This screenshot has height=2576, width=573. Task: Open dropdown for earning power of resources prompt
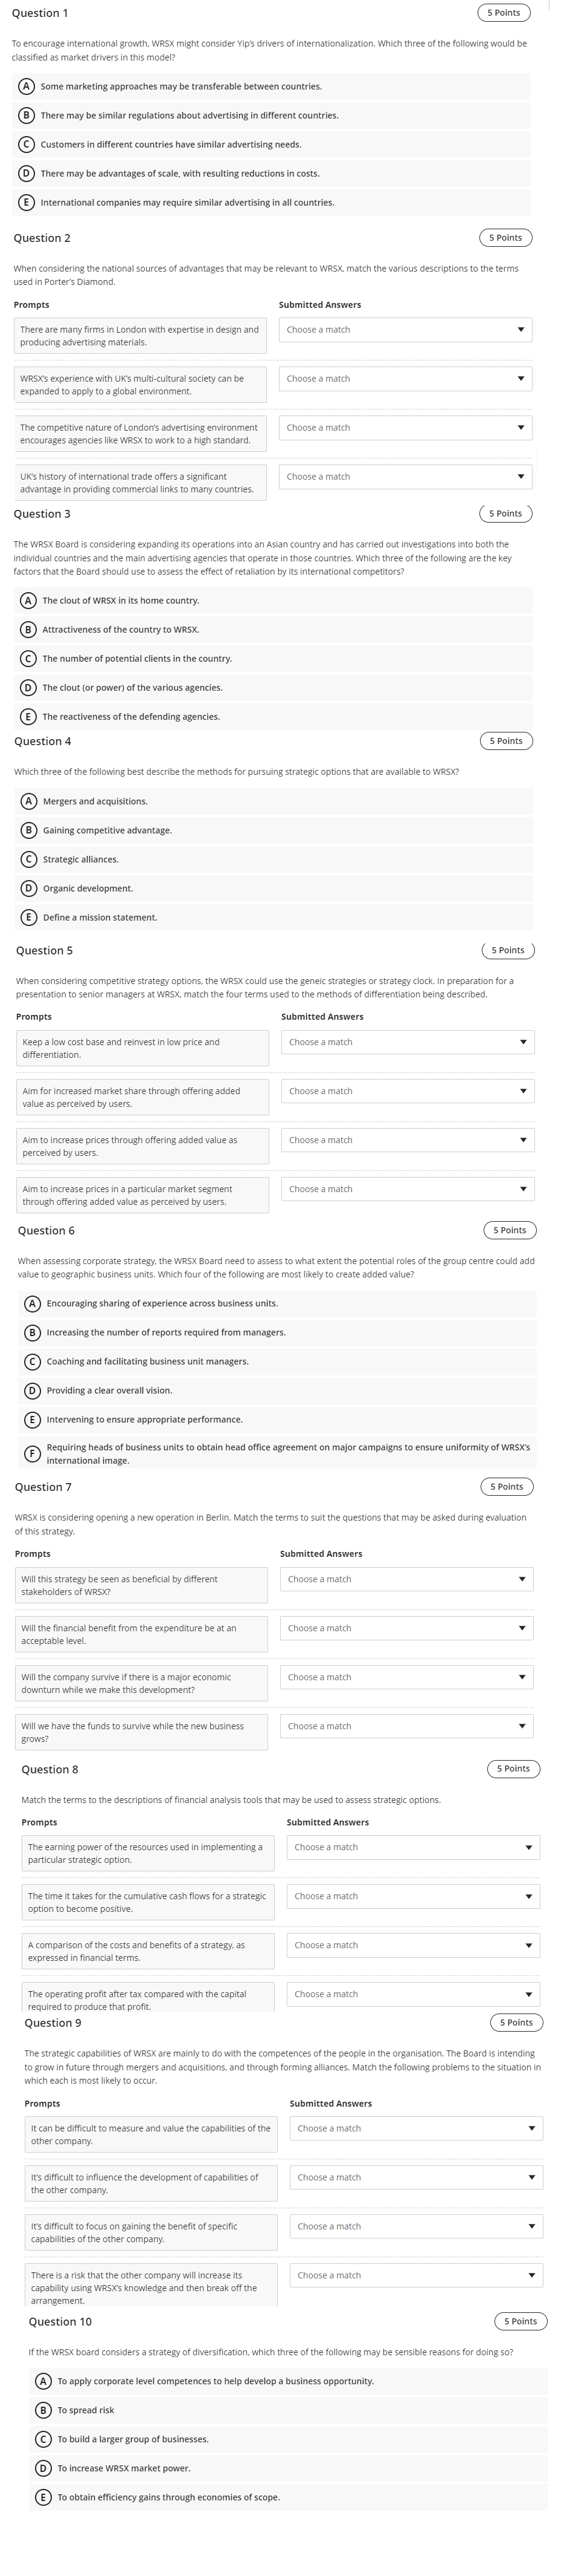point(412,1847)
